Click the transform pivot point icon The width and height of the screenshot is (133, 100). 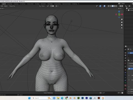[x=48, y=6]
